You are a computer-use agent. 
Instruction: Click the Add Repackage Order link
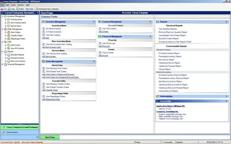(51, 99)
